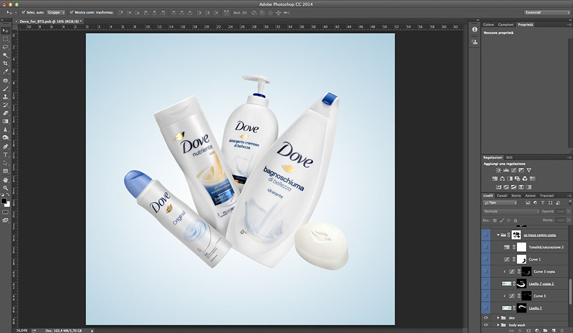Select the Type tool
The height and width of the screenshot is (333, 573).
pos(6,155)
